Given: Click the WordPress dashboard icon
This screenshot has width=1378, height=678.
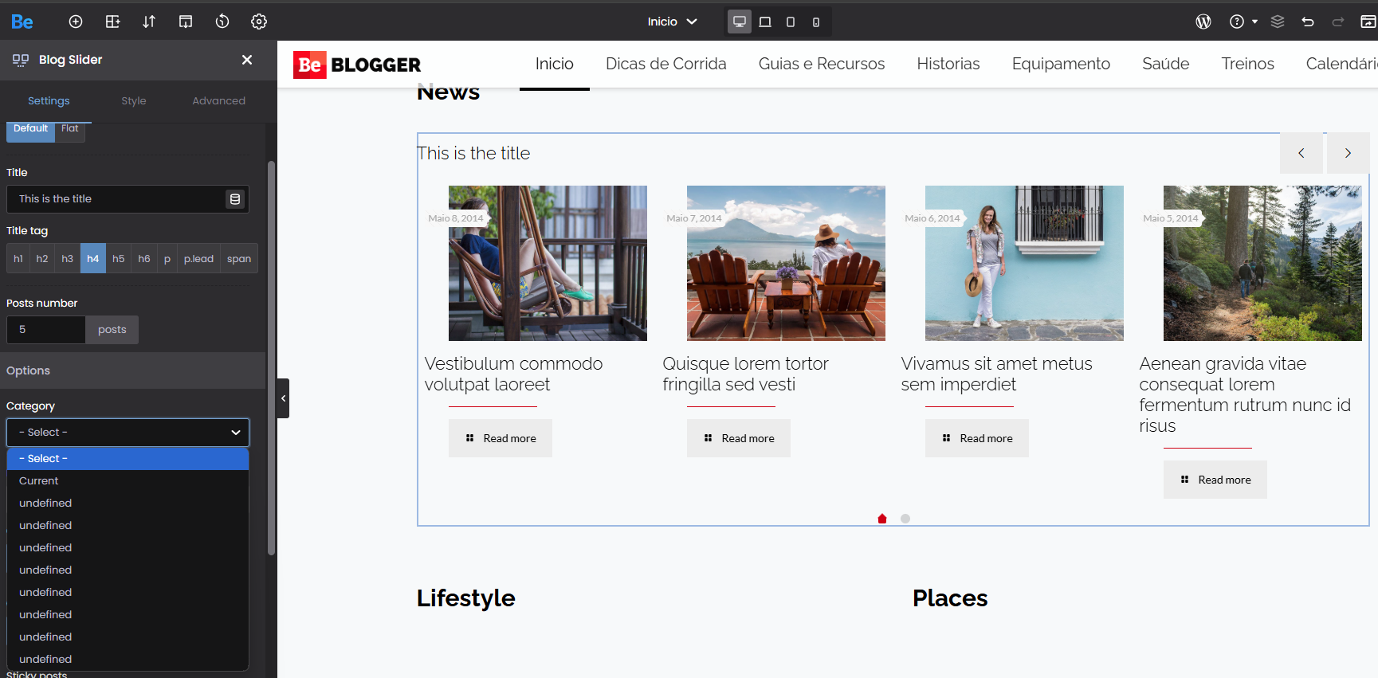Looking at the screenshot, I should (1203, 22).
